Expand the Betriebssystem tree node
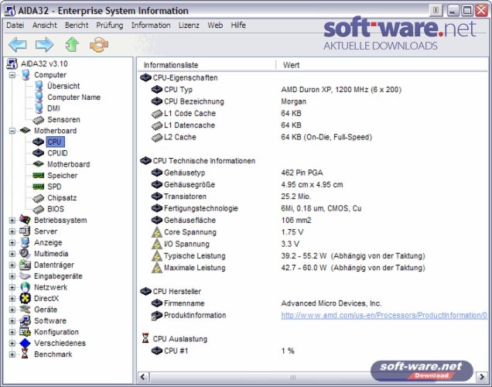492x387 pixels. (12, 221)
